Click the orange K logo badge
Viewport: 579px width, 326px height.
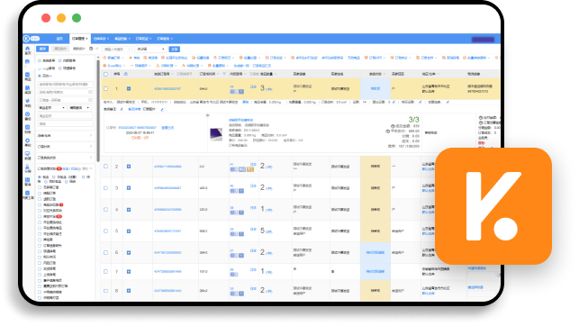pos(493,206)
